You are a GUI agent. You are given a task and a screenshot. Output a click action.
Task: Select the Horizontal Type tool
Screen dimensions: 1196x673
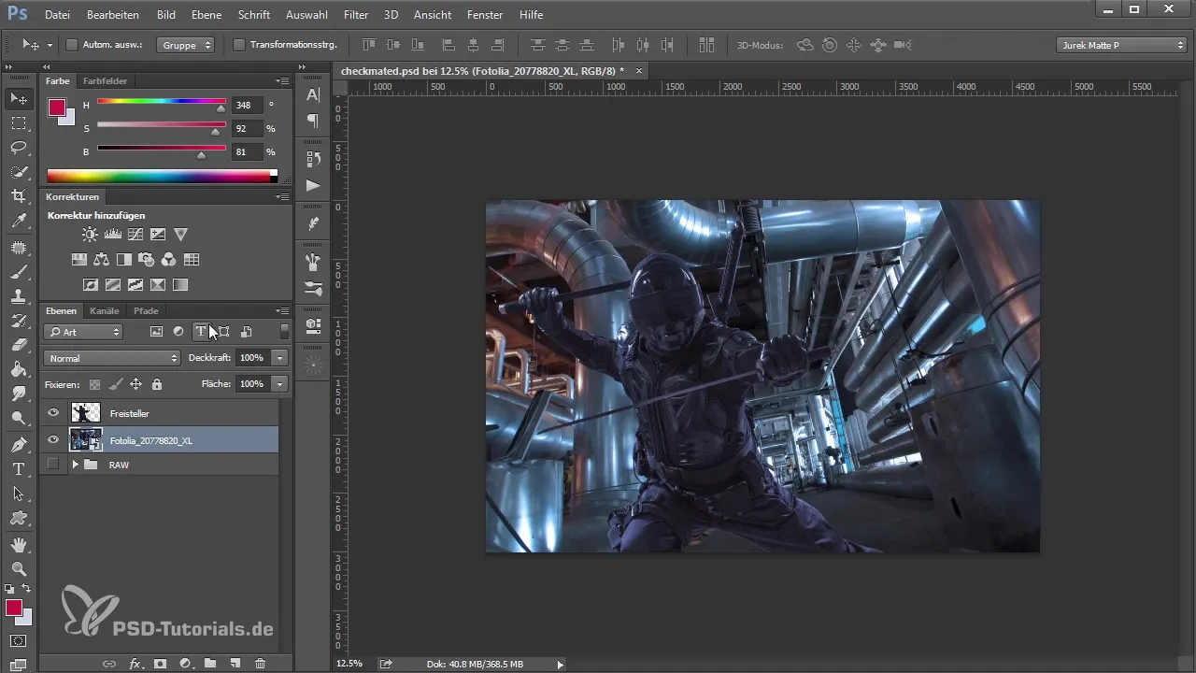click(19, 469)
